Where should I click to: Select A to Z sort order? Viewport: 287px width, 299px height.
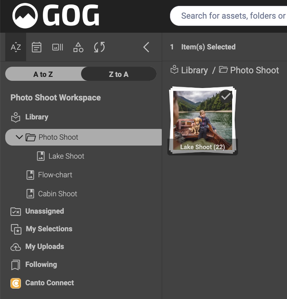click(x=43, y=74)
